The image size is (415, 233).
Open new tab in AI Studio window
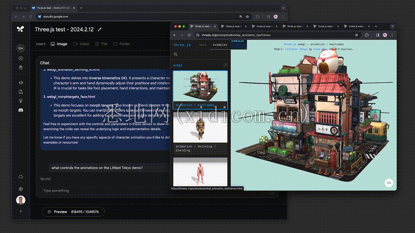click(81, 8)
